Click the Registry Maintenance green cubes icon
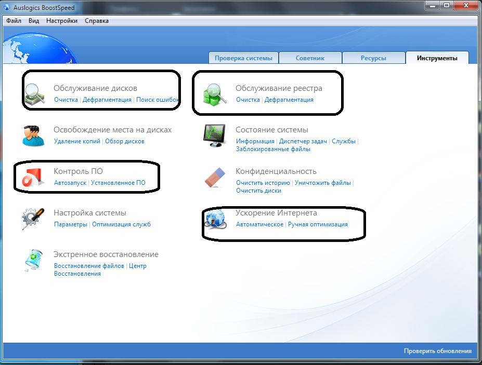 tap(215, 94)
